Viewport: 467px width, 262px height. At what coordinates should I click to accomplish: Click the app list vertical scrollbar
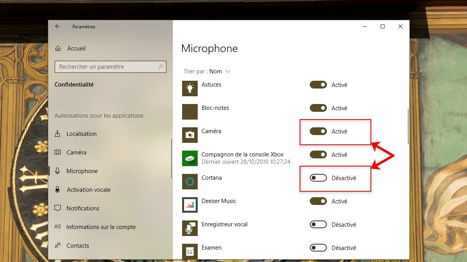pos(408,126)
